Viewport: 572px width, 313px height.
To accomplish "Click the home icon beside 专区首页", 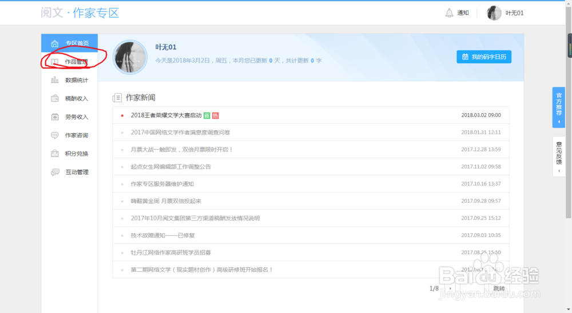I will coord(55,43).
